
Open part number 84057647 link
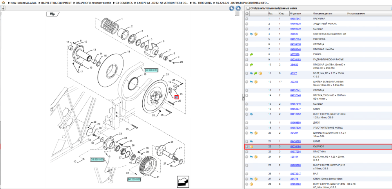(x=295, y=19)
